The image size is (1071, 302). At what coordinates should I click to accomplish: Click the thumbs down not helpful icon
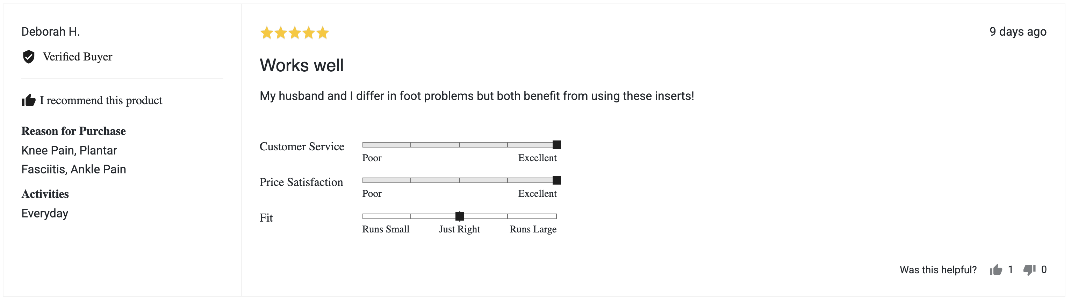coord(1029,270)
